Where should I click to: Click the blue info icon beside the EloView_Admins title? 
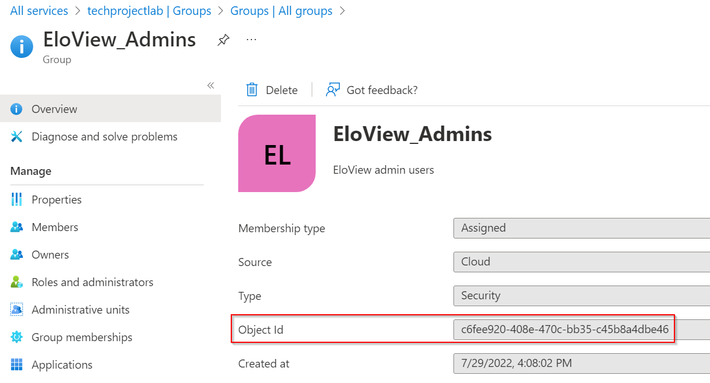click(x=22, y=46)
